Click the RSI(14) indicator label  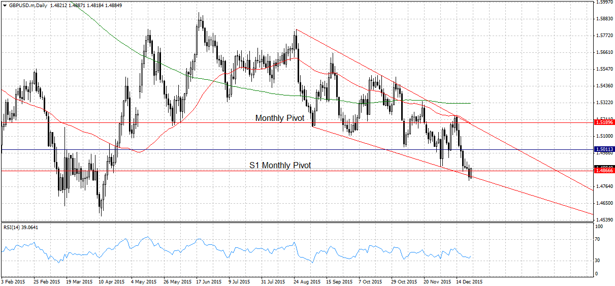click(12, 227)
